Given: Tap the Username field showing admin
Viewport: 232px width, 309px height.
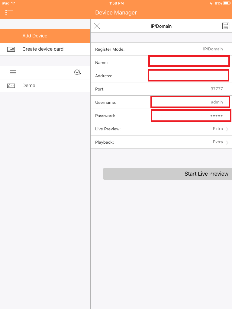Looking at the screenshot, I should [x=190, y=102].
